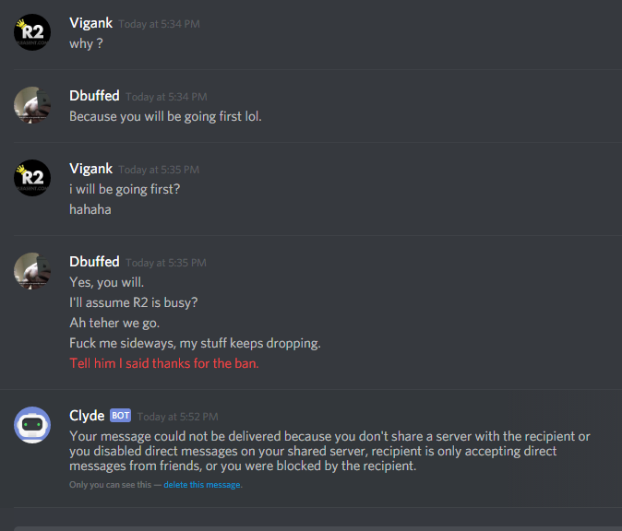Click the Vigank username above "why ?"
This screenshot has width=622, height=531.
[x=90, y=23]
